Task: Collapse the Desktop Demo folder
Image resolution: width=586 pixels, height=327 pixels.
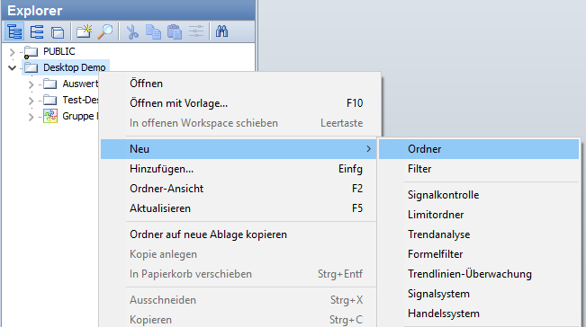Action: pyautogui.click(x=12, y=68)
